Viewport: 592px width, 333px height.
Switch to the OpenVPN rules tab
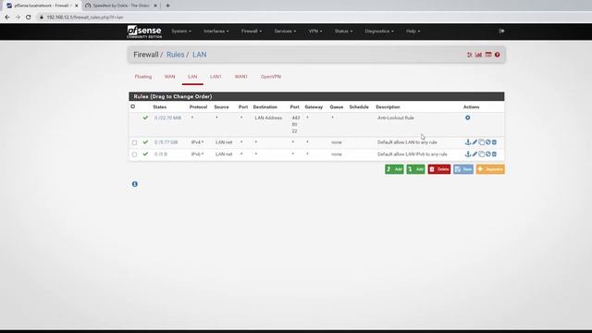(271, 77)
